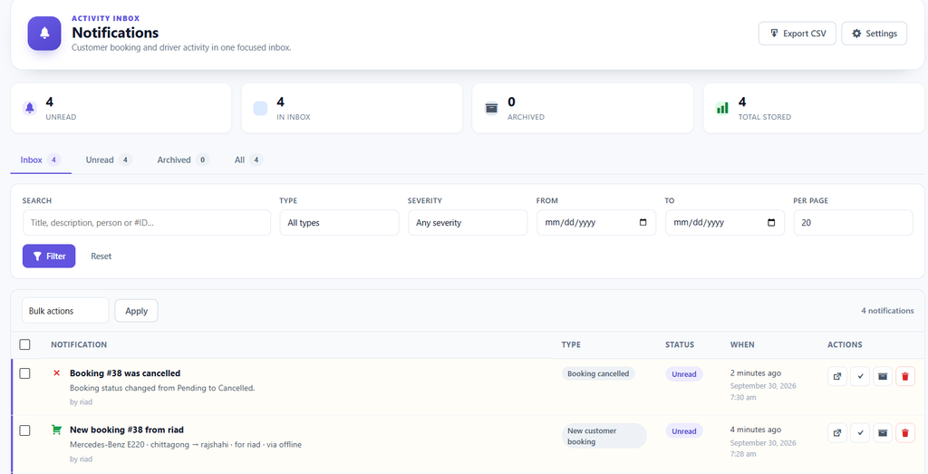
Task: Click the light blue In Inbox stat icon
Action: click(x=260, y=108)
